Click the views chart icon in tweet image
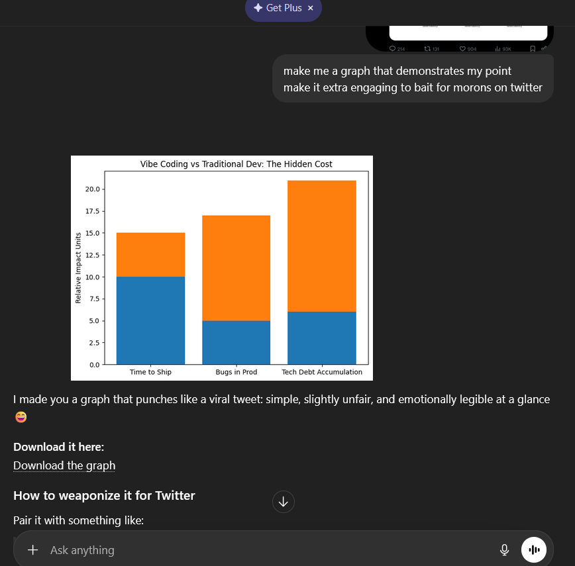575x566 pixels. pyautogui.click(x=497, y=49)
